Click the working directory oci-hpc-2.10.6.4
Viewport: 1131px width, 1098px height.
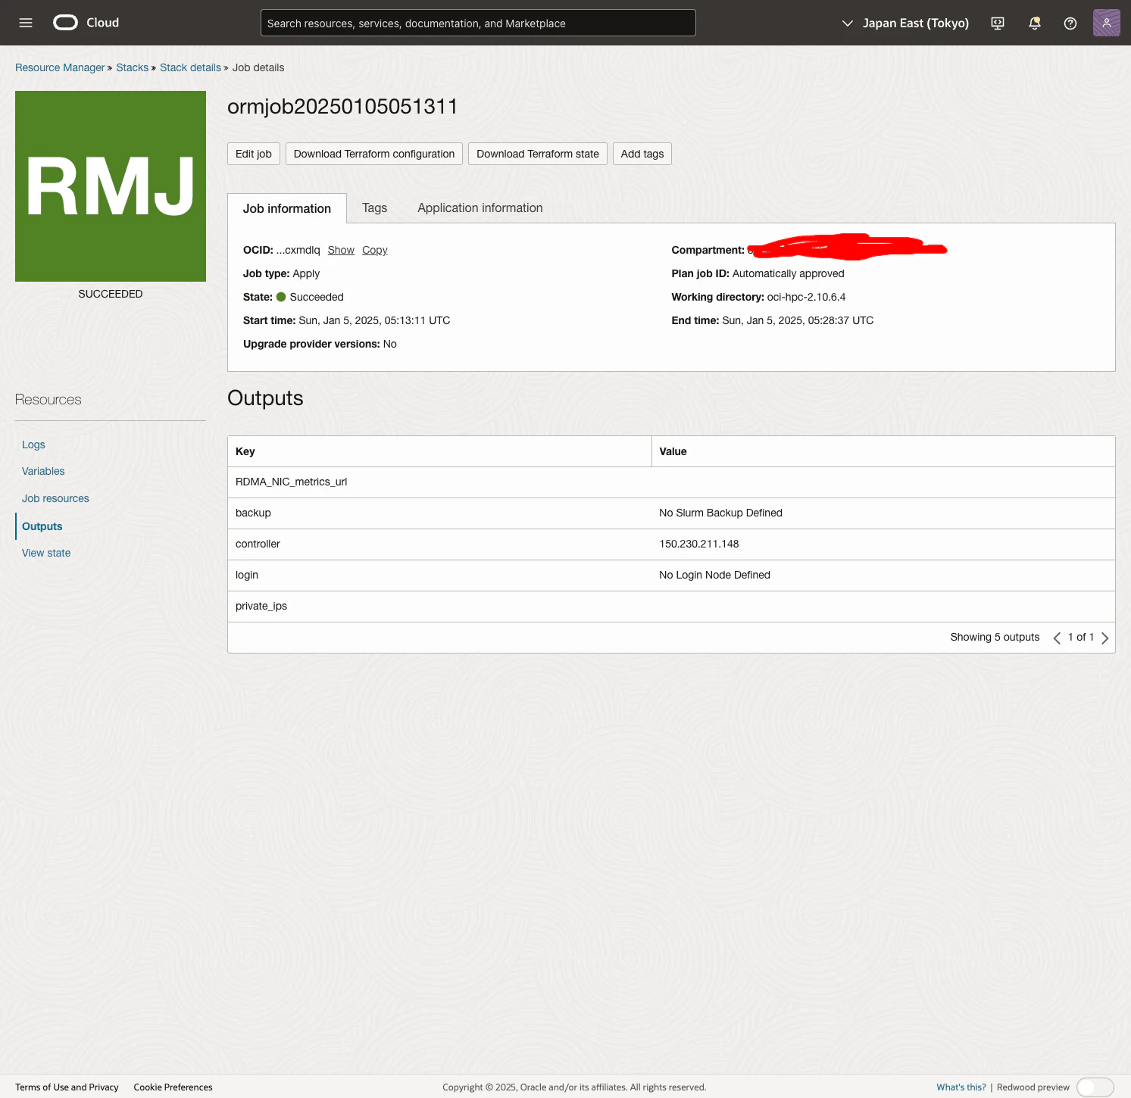806,297
